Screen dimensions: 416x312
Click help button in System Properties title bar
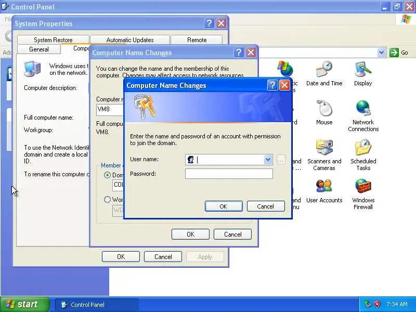pos(209,23)
